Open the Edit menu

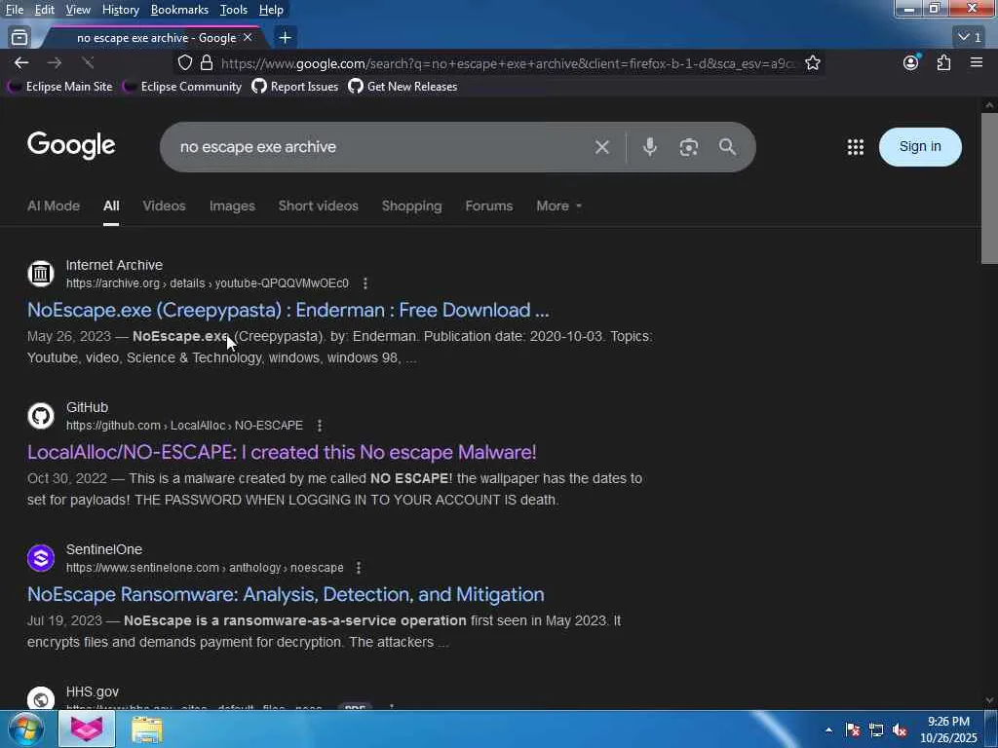45,10
